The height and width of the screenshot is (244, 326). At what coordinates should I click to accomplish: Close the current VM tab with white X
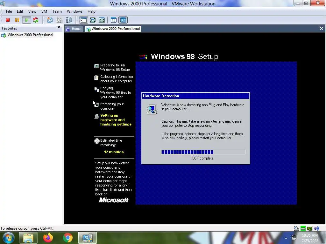(x=321, y=28)
